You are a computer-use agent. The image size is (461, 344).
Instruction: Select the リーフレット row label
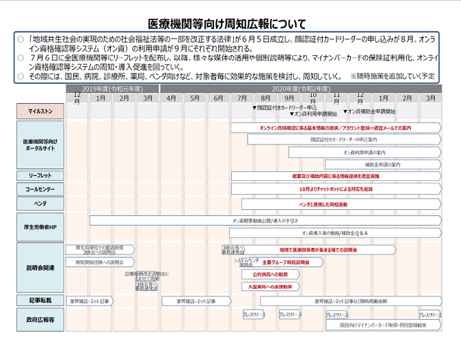41,175
